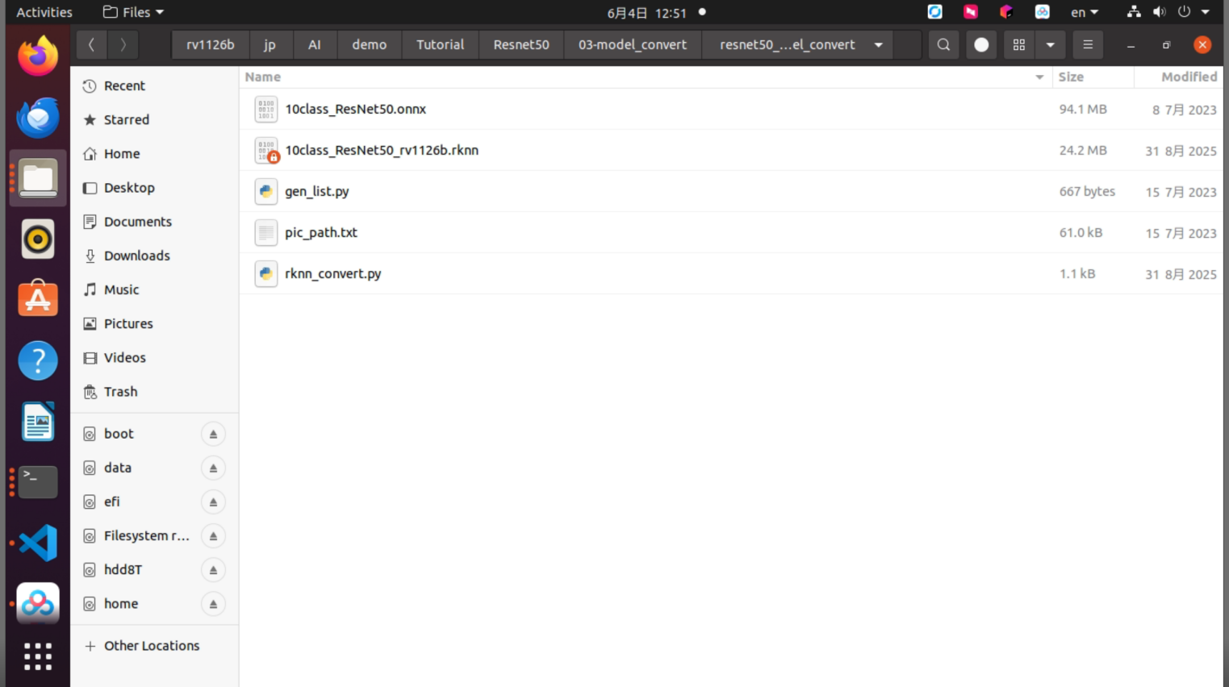This screenshot has height=687, width=1229.
Task: Navigate to Tutorial folder in path bar
Action: pos(441,45)
